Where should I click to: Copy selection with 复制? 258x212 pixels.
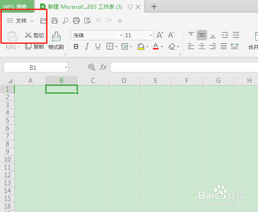coord(34,47)
